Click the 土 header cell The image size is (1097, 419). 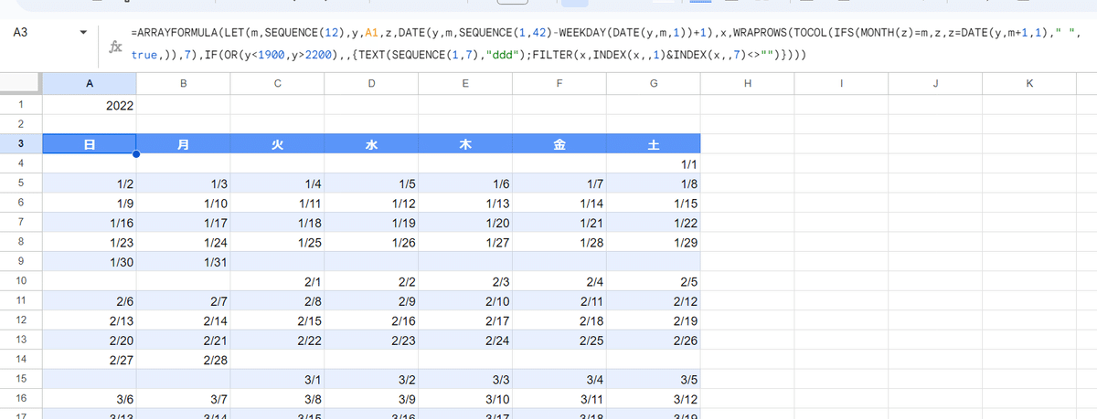coord(653,144)
